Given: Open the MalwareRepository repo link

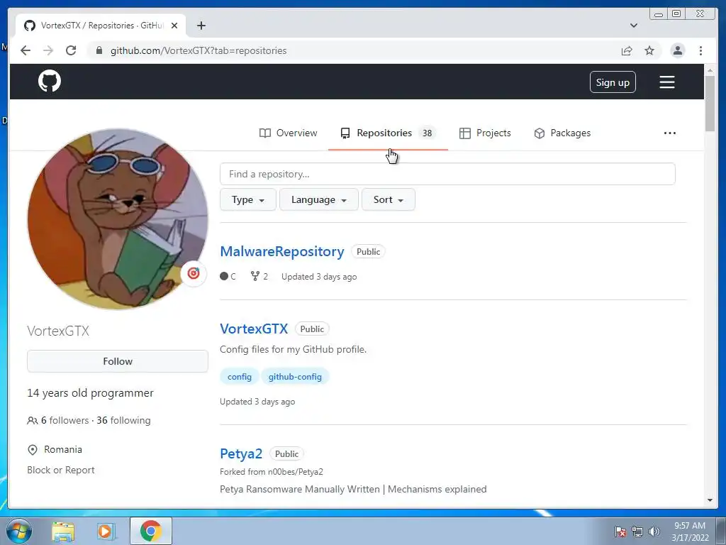Looking at the screenshot, I should pyautogui.click(x=282, y=251).
